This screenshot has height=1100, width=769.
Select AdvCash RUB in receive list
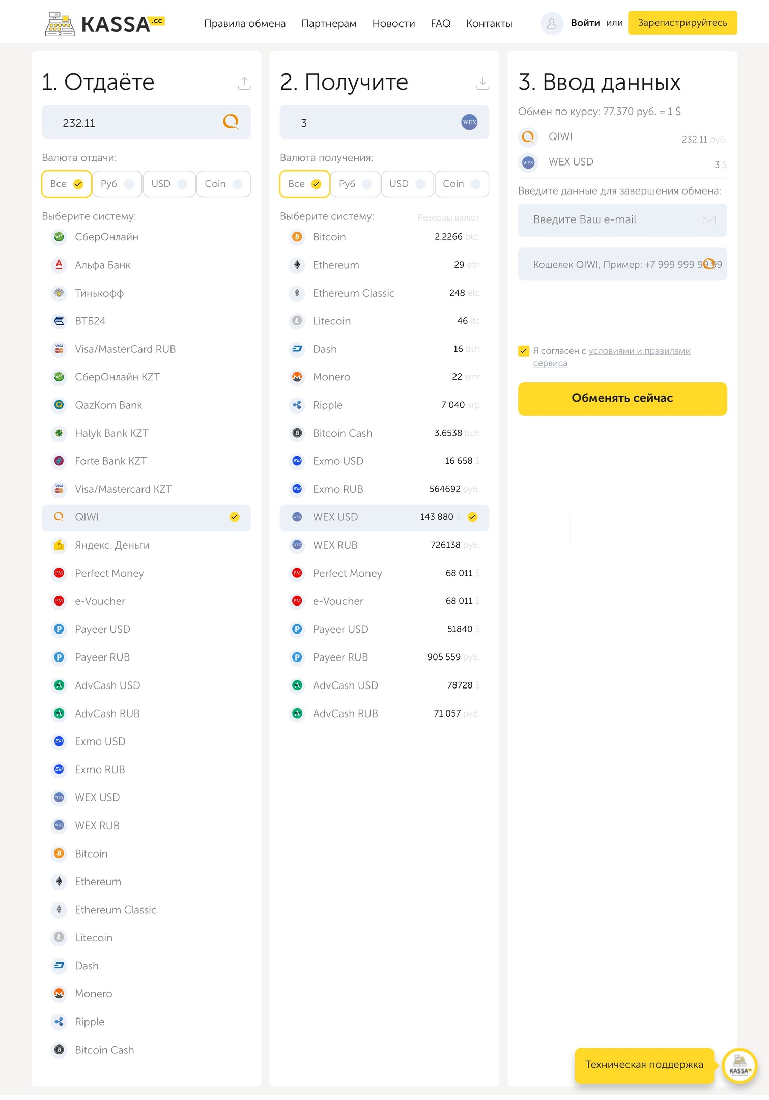pos(384,713)
